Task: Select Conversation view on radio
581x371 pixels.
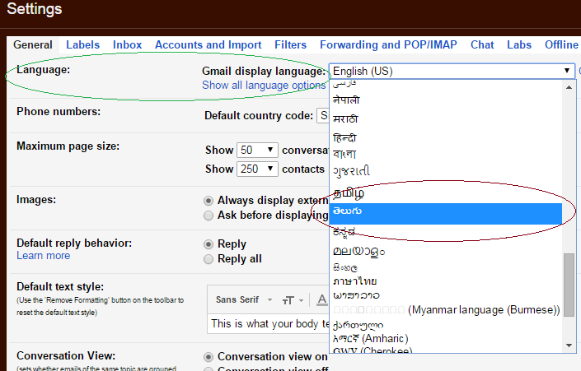Action: click(209, 357)
